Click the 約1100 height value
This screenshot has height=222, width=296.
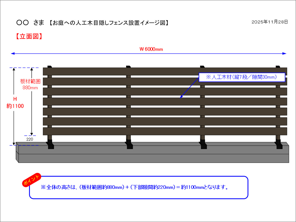[x=15, y=106]
